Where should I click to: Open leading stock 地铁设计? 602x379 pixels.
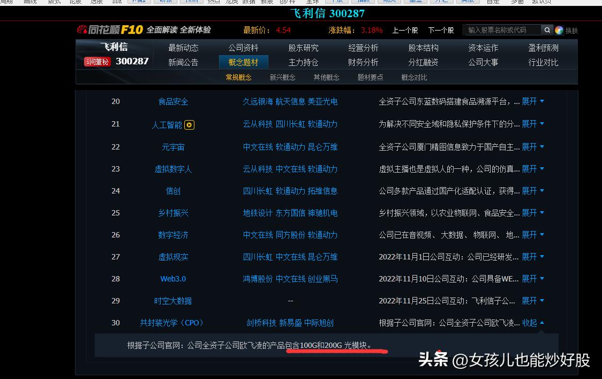click(258, 213)
